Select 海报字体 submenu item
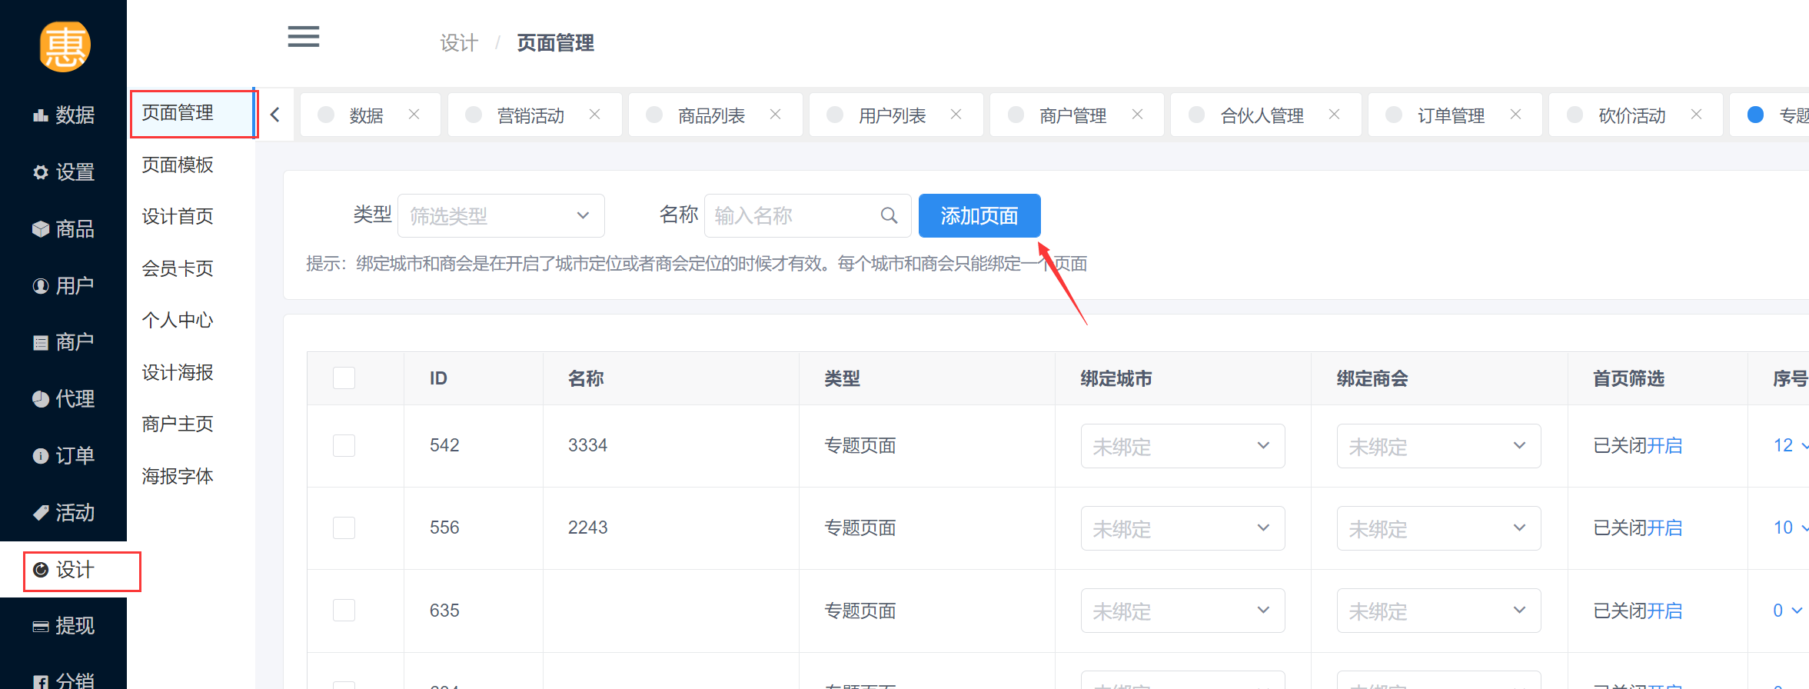This screenshot has height=689, width=1809. [178, 477]
